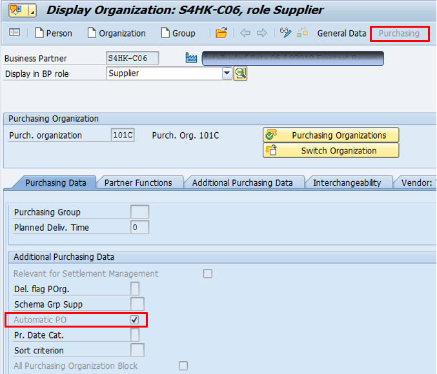Switch display/change mode with glasses-pencil icon
This screenshot has width=437, height=374.
(286, 33)
